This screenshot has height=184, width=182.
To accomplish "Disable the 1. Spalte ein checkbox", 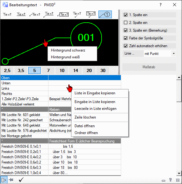I will click(x=125, y=15).
